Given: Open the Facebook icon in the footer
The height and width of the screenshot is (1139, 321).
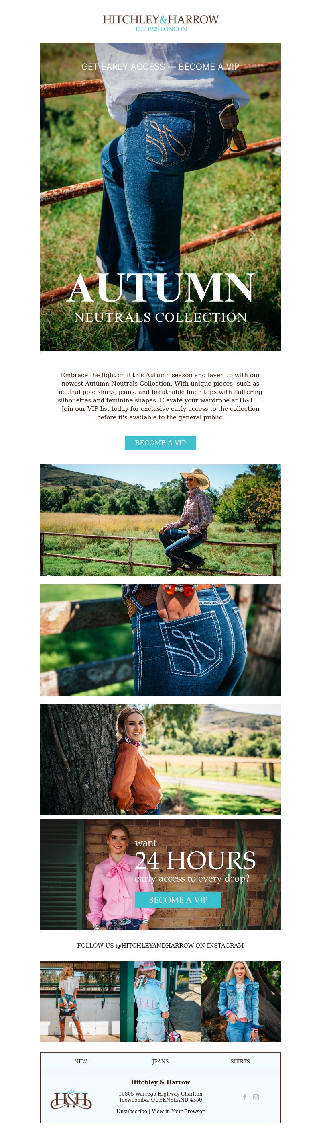Looking at the screenshot, I should (x=245, y=1097).
